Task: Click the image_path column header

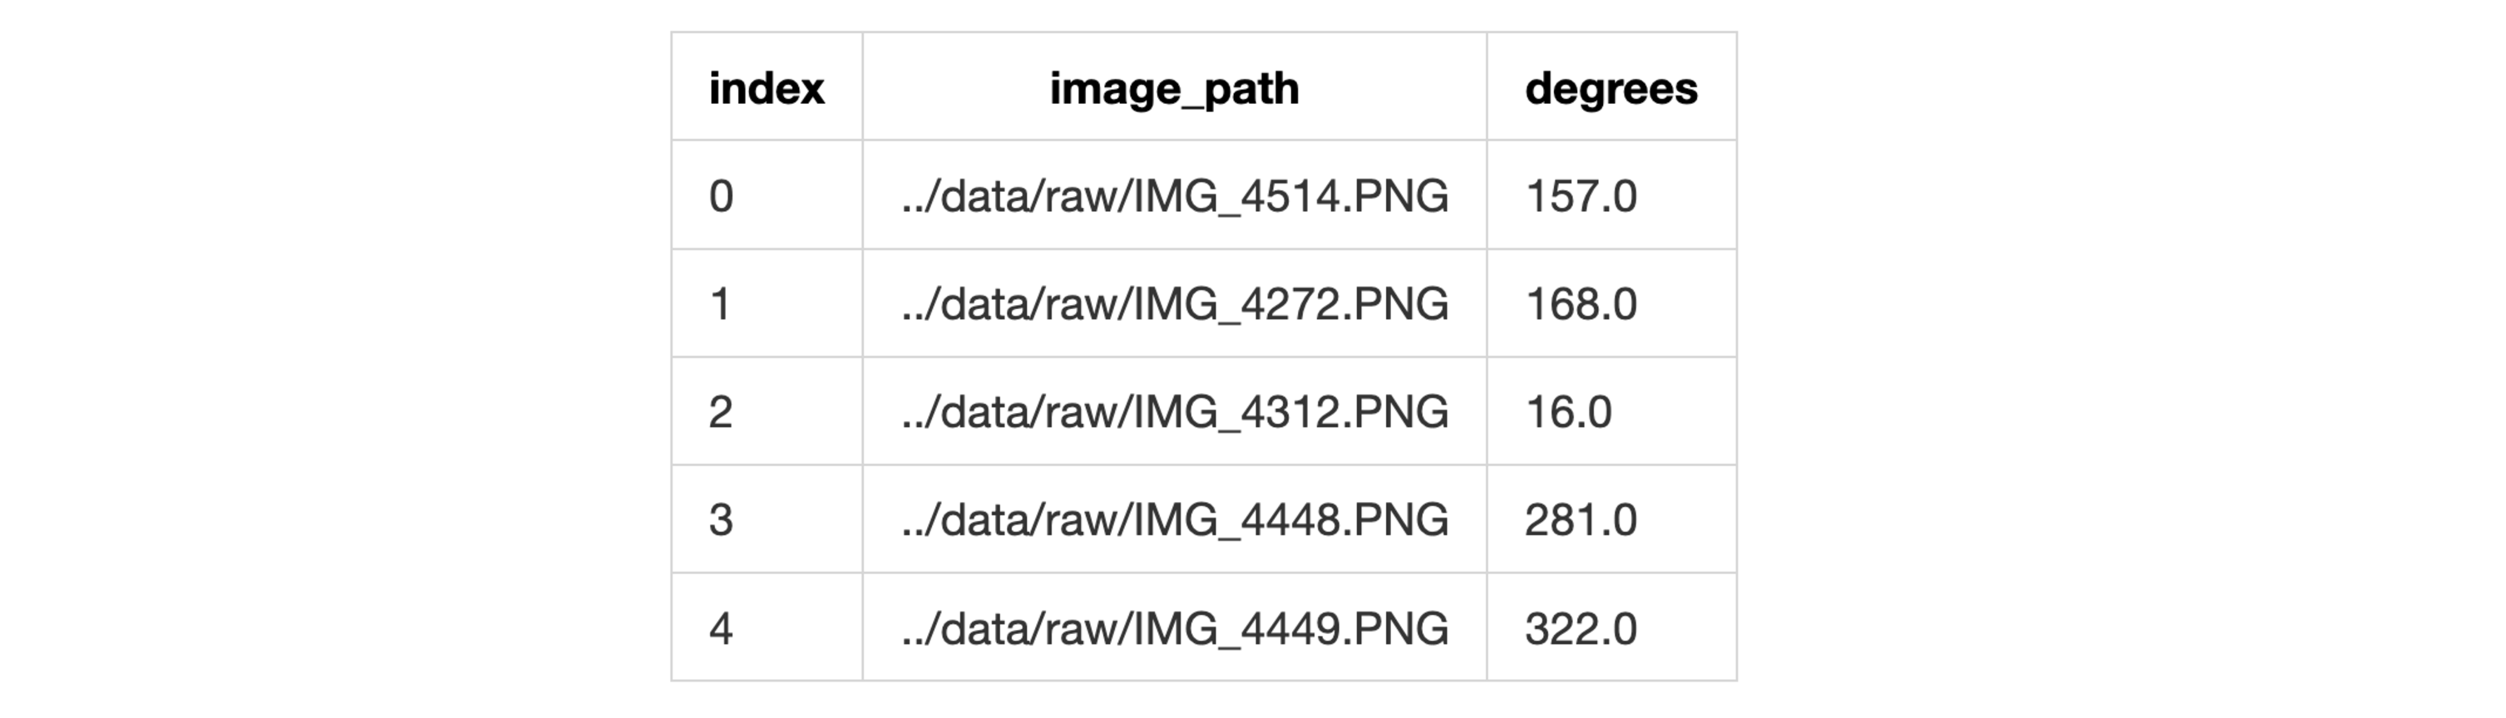Action: [x=1173, y=89]
